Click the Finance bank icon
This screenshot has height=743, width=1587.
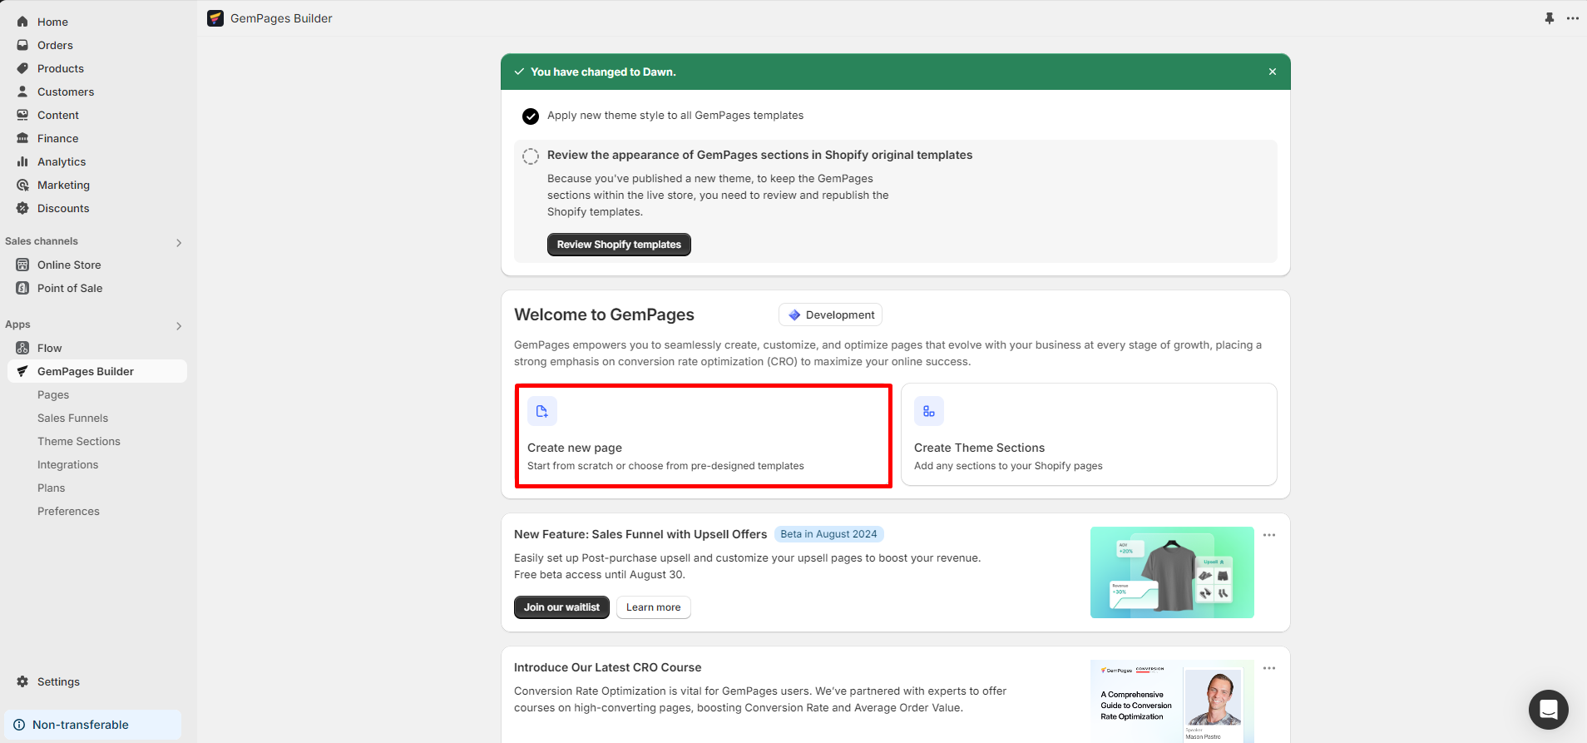[x=22, y=138]
